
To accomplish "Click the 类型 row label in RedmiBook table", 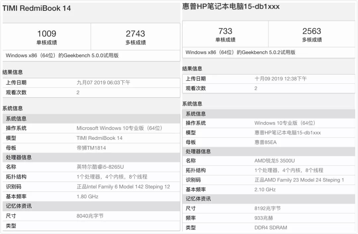I will 11,226.
